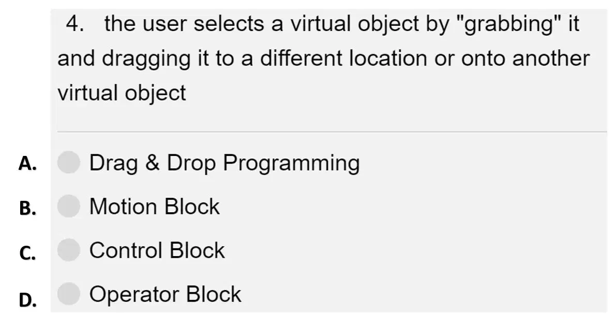
Task: Click the "Operator Block" answer label
Action: coord(165,295)
